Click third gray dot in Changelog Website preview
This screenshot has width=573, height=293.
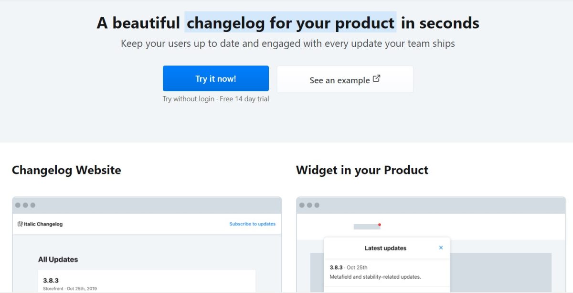pos(32,205)
